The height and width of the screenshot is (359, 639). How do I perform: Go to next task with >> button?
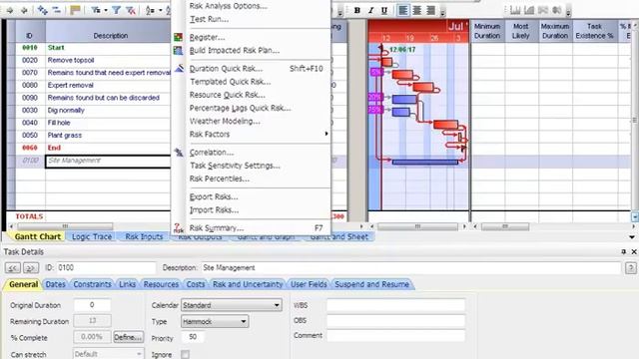pyautogui.click(x=31, y=268)
